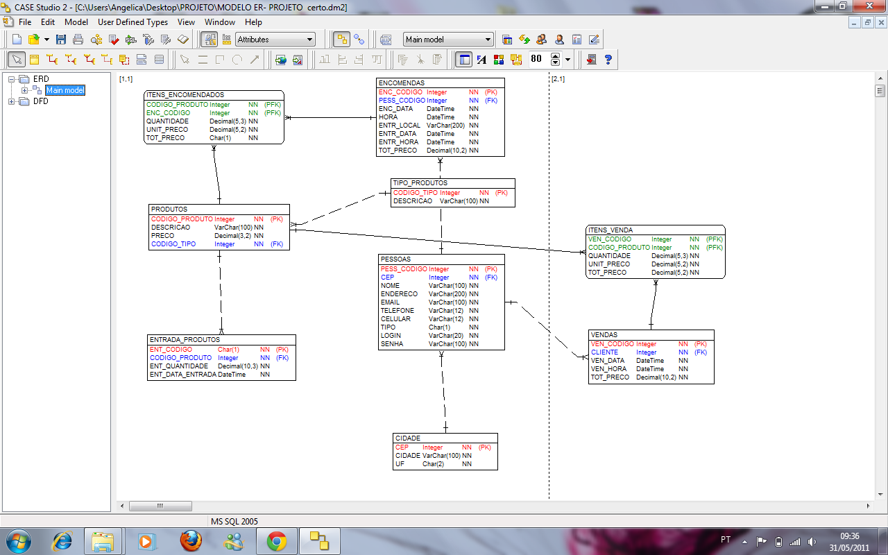The width and height of the screenshot is (888, 555).
Task: Open the color palette icon
Action: pos(499,59)
